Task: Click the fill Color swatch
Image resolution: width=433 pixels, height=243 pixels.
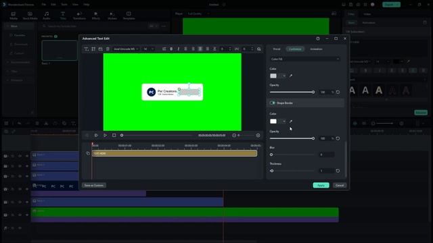Action: point(273,76)
